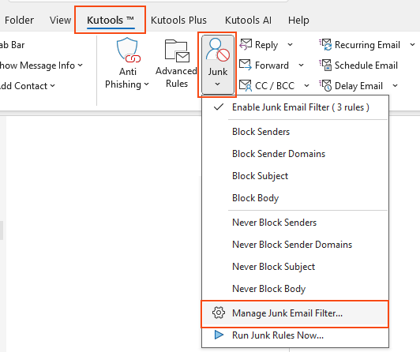Expand the Show Message Info chevron
The width and height of the screenshot is (420, 352).
coord(80,65)
